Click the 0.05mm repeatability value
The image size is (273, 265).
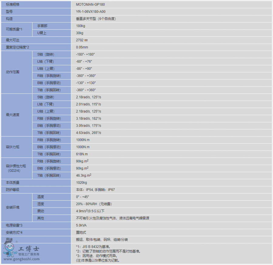(x=82, y=47)
